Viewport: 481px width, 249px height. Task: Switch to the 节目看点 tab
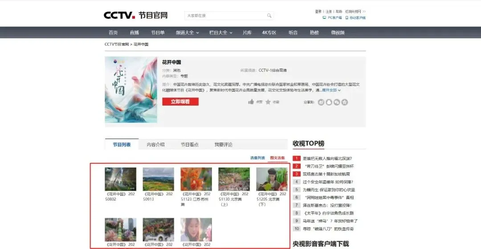[189, 144]
